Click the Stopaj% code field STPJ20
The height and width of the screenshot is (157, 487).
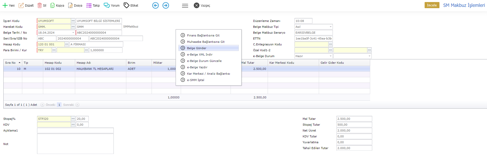(x=54, y=119)
